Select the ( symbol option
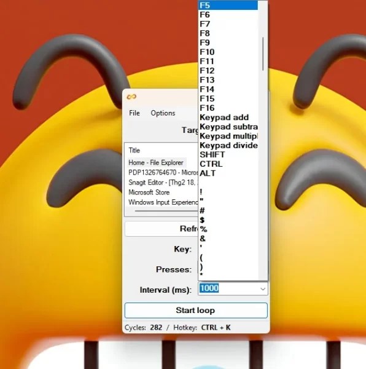The width and height of the screenshot is (366, 369). pos(228,257)
